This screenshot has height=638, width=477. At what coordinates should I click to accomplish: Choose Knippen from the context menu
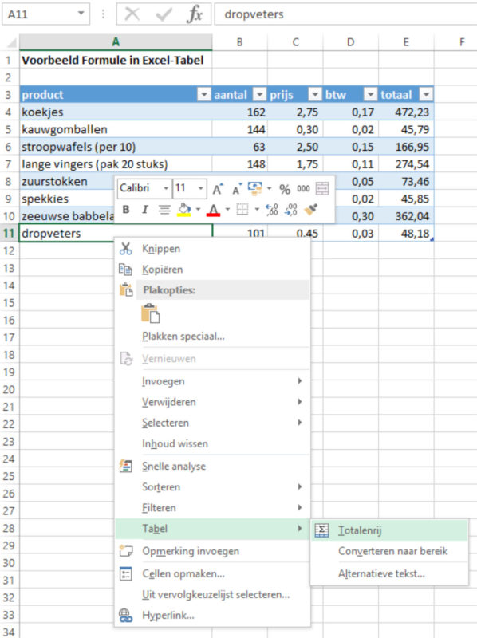pos(211,249)
